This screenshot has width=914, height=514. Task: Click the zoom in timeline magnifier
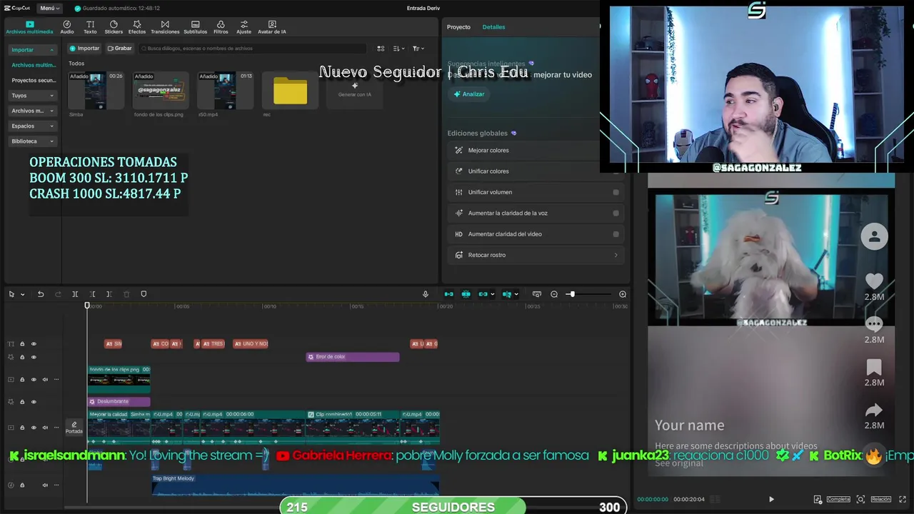[x=623, y=294]
